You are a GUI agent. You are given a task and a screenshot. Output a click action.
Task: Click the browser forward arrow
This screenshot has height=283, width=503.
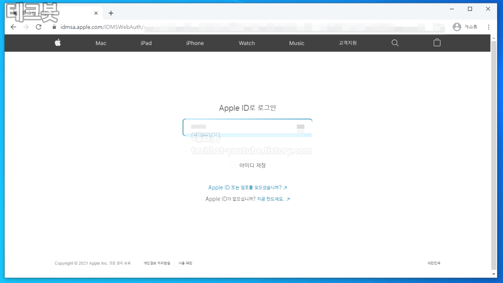pos(26,27)
